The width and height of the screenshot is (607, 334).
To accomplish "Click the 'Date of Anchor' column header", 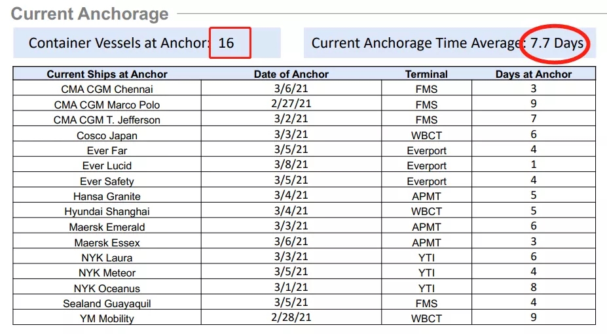I will tap(291, 74).
